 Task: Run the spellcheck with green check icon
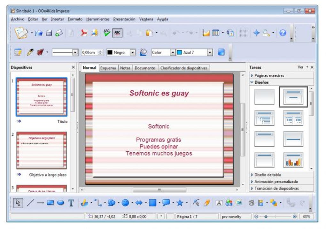107,33
